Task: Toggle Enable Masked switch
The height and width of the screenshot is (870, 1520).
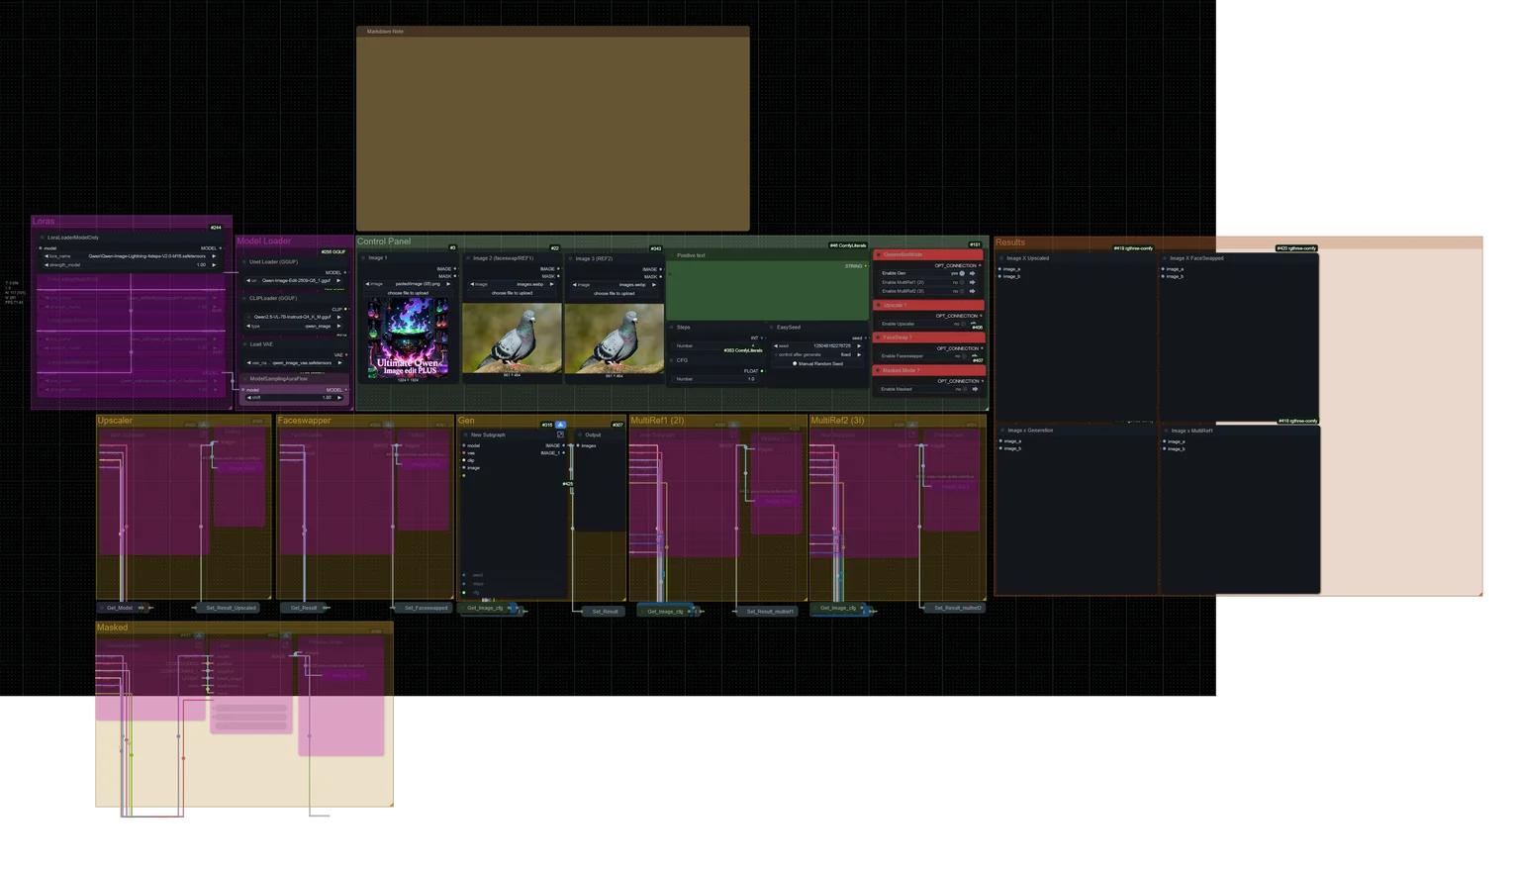Action: [x=964, y=389]
